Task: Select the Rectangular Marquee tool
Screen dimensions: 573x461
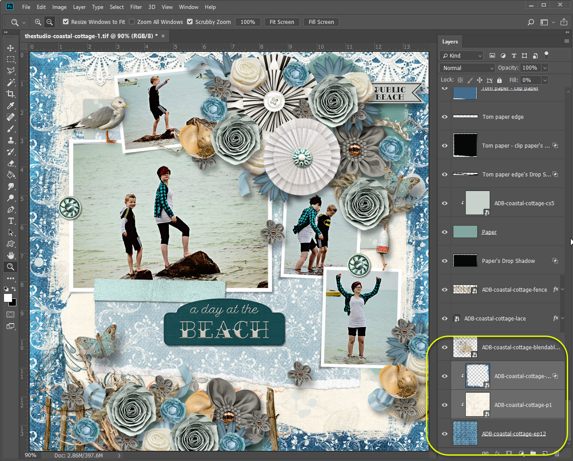Action: pyautogui.click(x=11, y=59)
